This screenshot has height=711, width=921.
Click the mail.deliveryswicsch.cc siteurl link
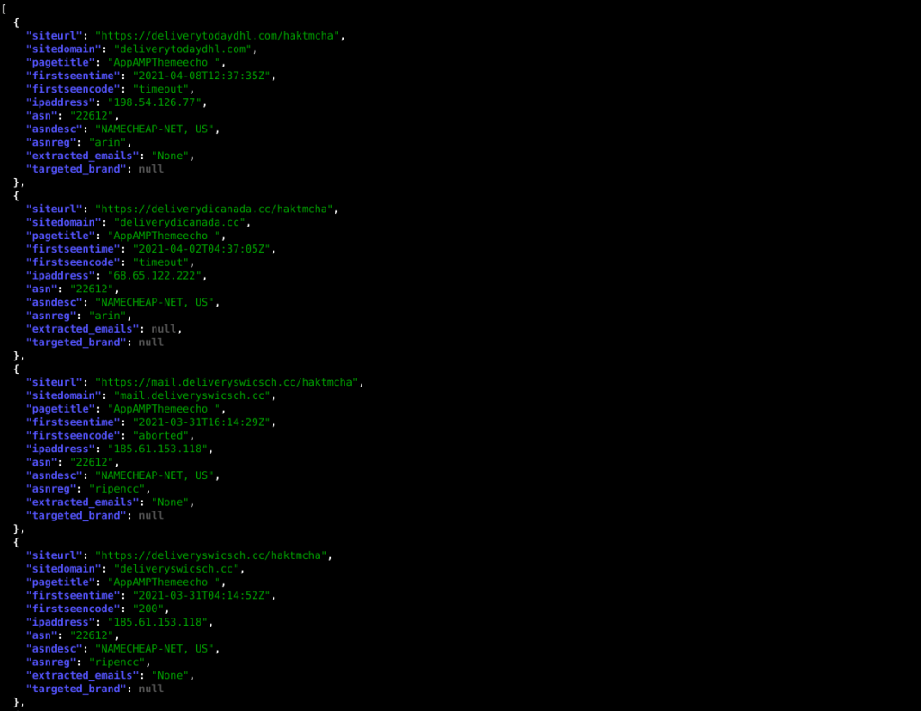(x=227, y=382)
